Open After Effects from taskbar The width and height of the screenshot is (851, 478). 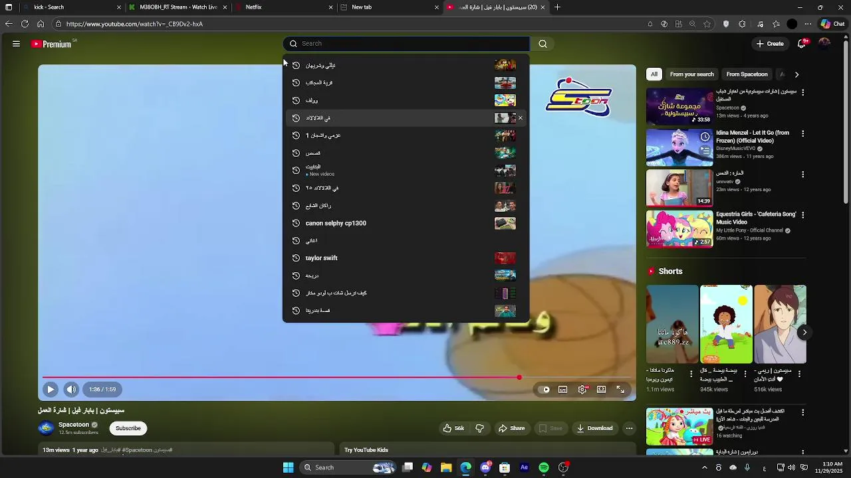pos(524,467)
